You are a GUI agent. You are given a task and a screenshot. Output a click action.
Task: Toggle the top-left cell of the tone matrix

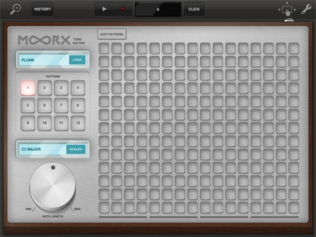pos(104,48)
